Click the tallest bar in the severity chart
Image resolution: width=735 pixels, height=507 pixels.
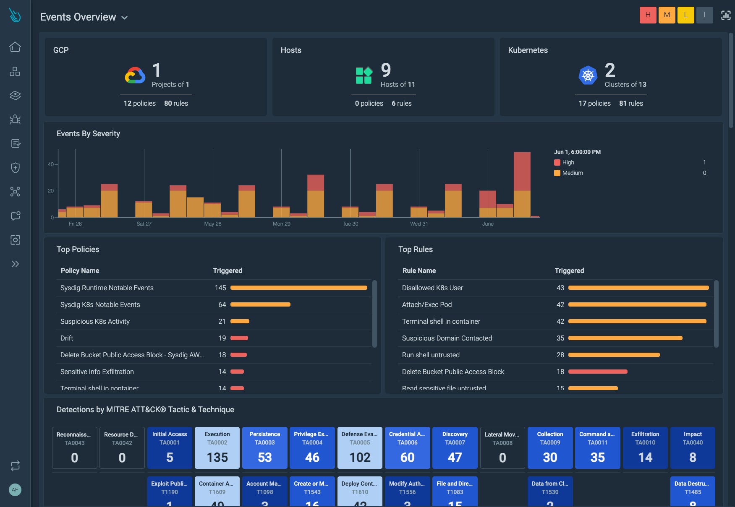pos(522,185)
